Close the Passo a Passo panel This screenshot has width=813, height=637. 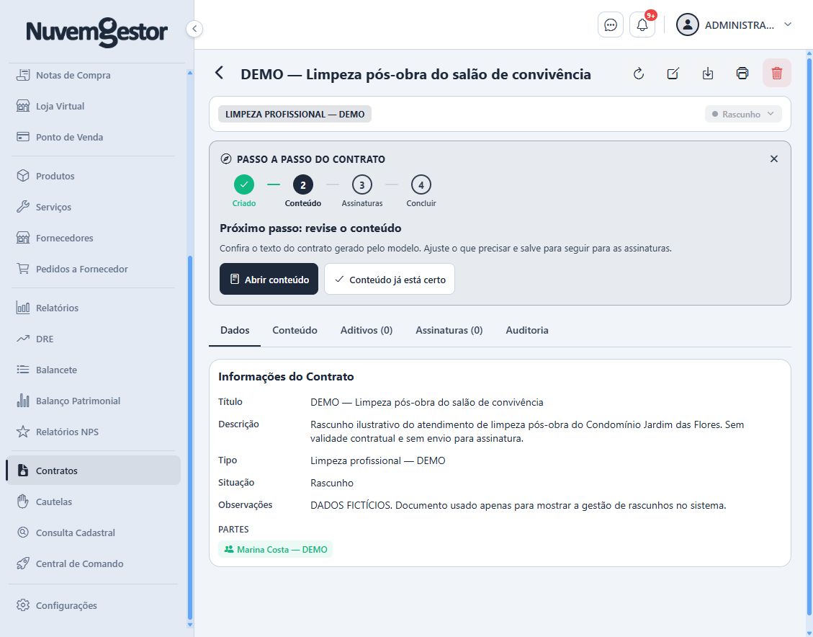(x=774, y=159)
